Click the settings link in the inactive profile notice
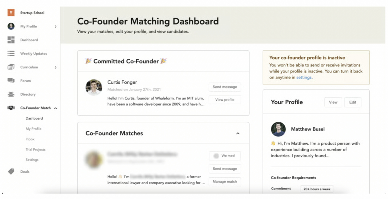The width and height of the screenshot is (388, 199). tap(304, 77)
